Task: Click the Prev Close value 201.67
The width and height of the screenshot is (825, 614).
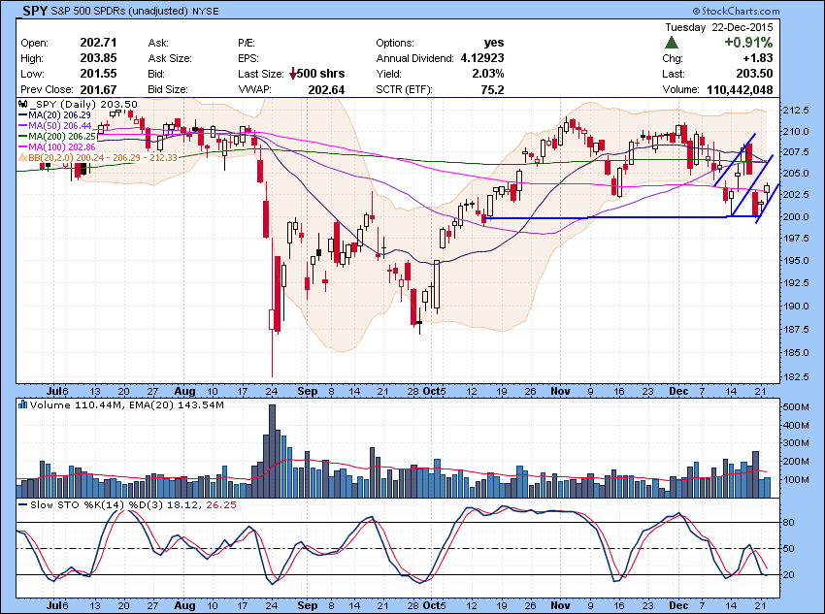Action: click(98, 89)
